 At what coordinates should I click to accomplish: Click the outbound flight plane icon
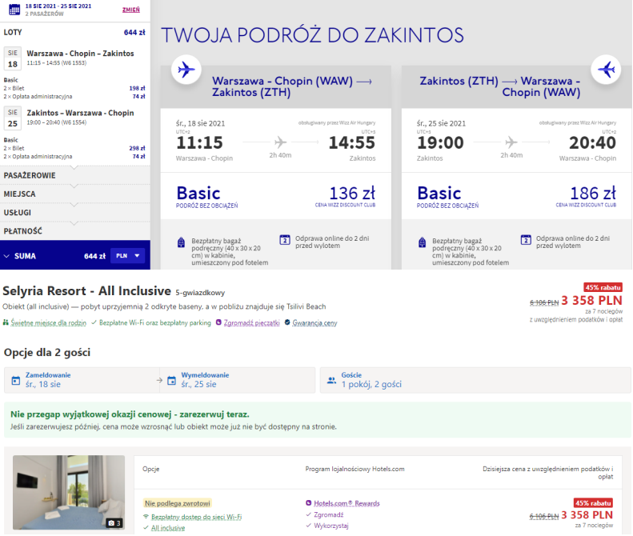[x=186, y=70]
